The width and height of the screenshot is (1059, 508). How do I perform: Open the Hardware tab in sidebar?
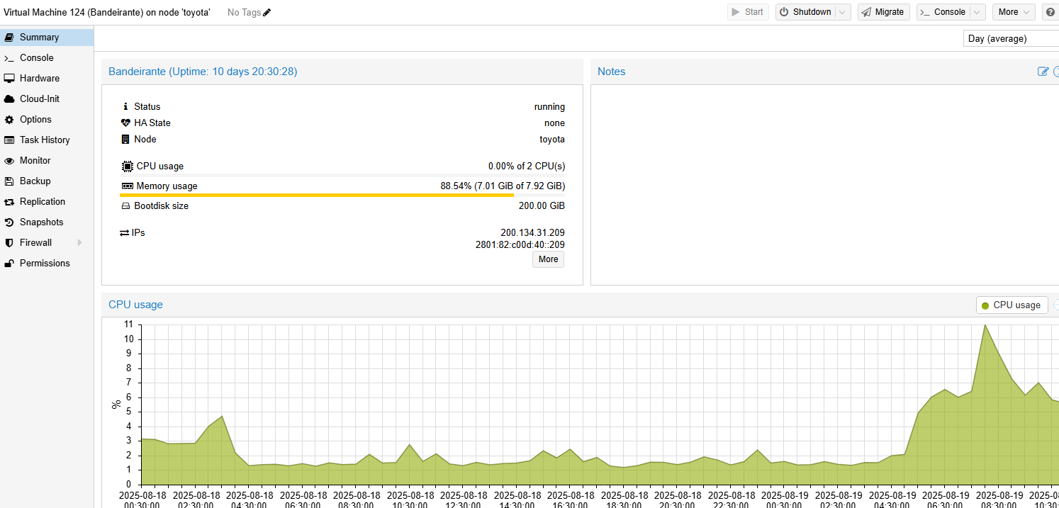(40, 79)
